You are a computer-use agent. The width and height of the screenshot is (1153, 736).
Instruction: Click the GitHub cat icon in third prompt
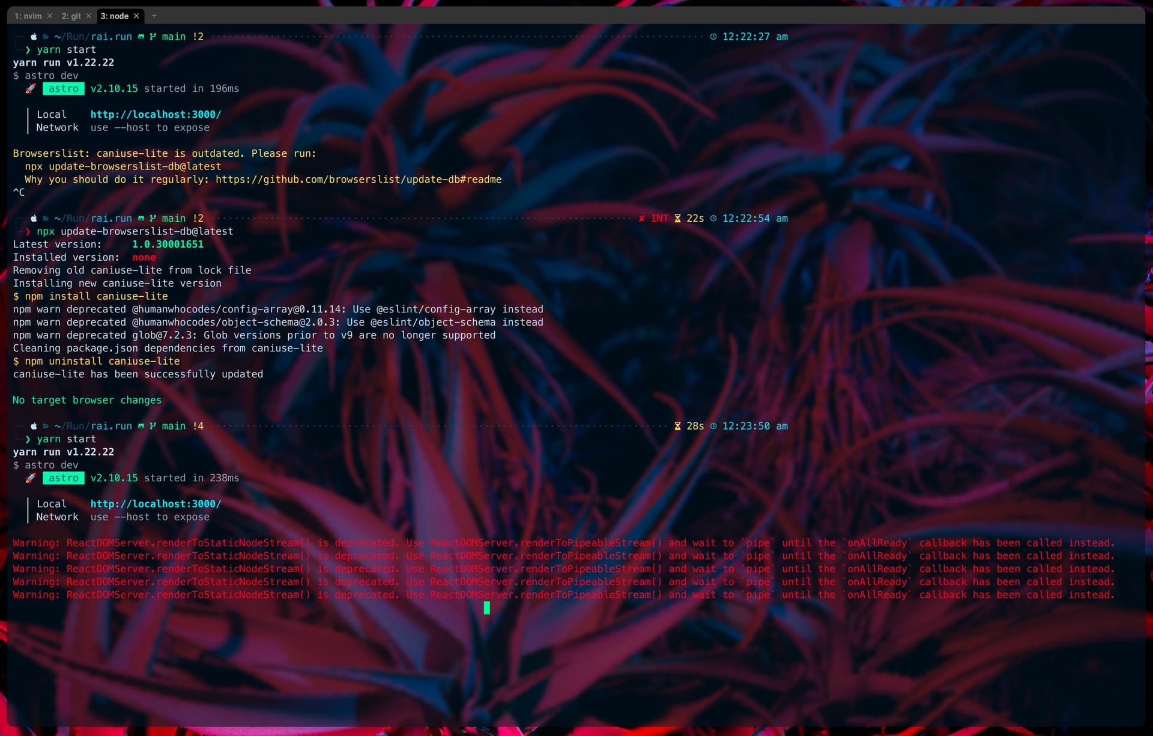(x=141, y=426)
